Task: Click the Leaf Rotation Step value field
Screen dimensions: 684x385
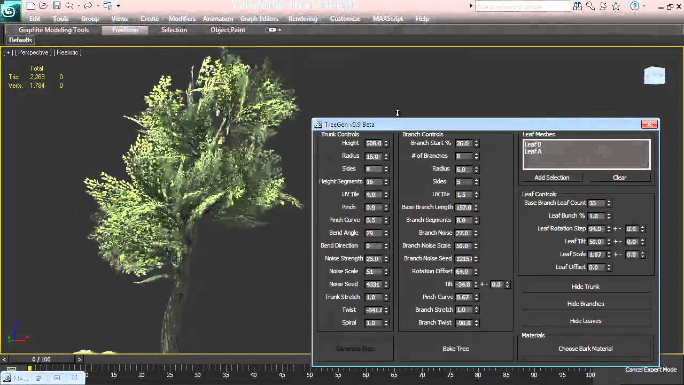Action: 596,229
